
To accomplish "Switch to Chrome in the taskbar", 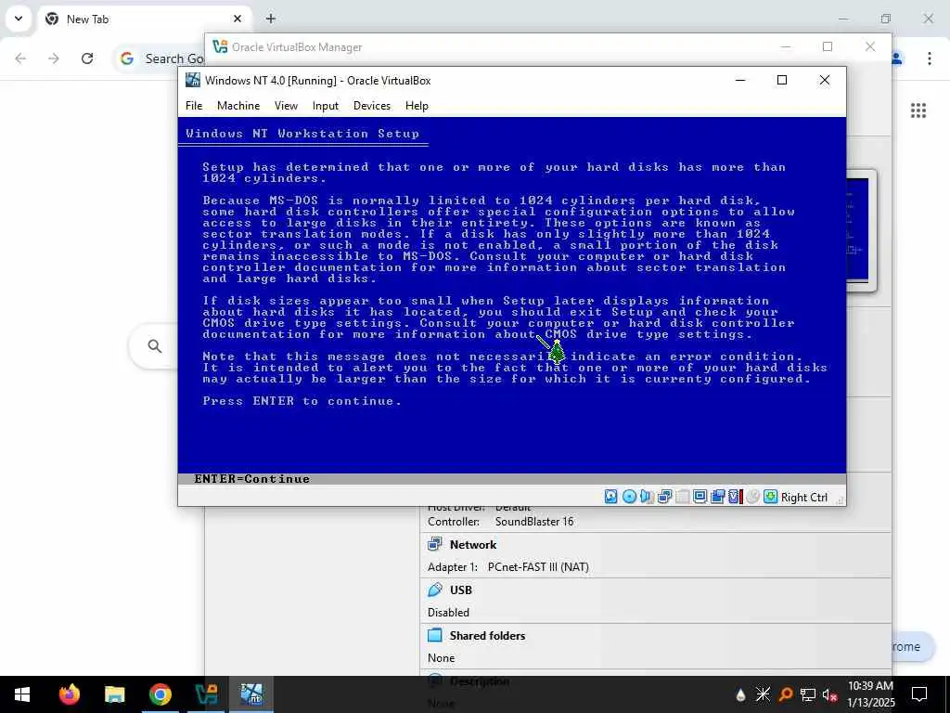I will tap(160, 694).
